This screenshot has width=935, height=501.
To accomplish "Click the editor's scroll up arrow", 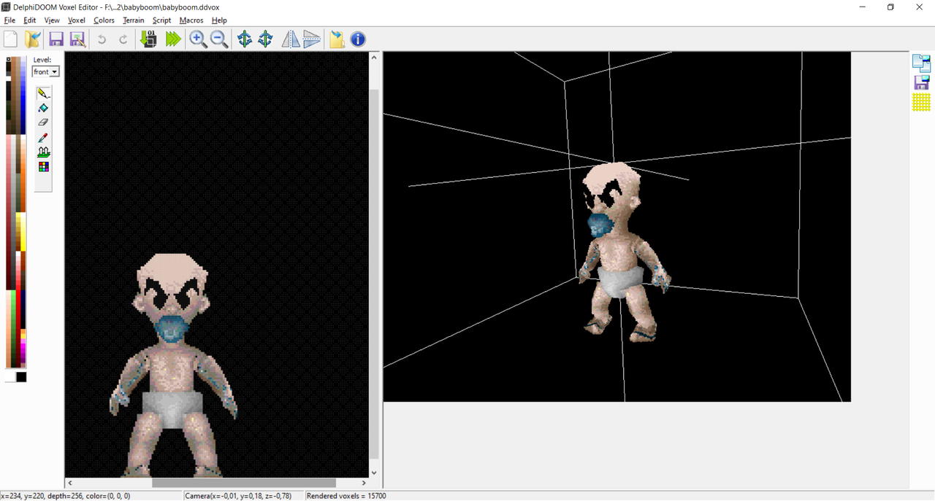I will point(374,56).
